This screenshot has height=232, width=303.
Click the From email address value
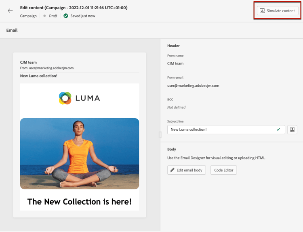193,86
